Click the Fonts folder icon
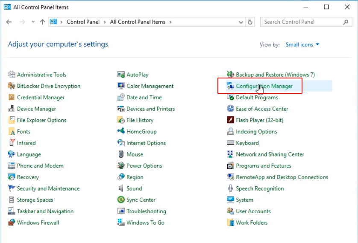Viewport: 358px width, 243px height. [x=12, y=131]
